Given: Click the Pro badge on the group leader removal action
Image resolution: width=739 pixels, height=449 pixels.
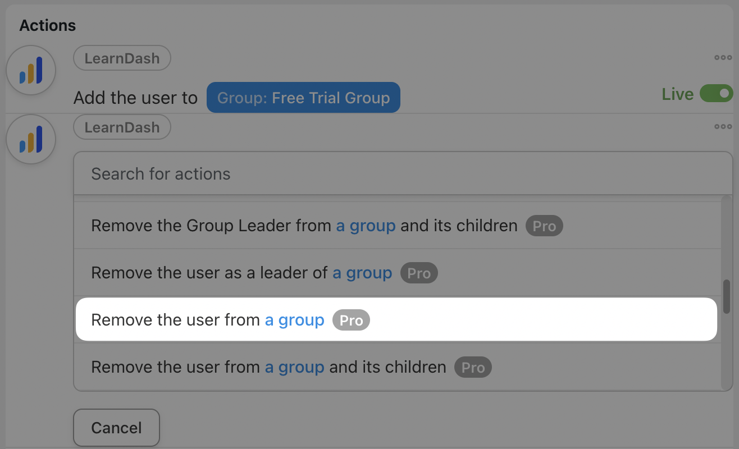Looking at the screenshot, I should point(544,226).
